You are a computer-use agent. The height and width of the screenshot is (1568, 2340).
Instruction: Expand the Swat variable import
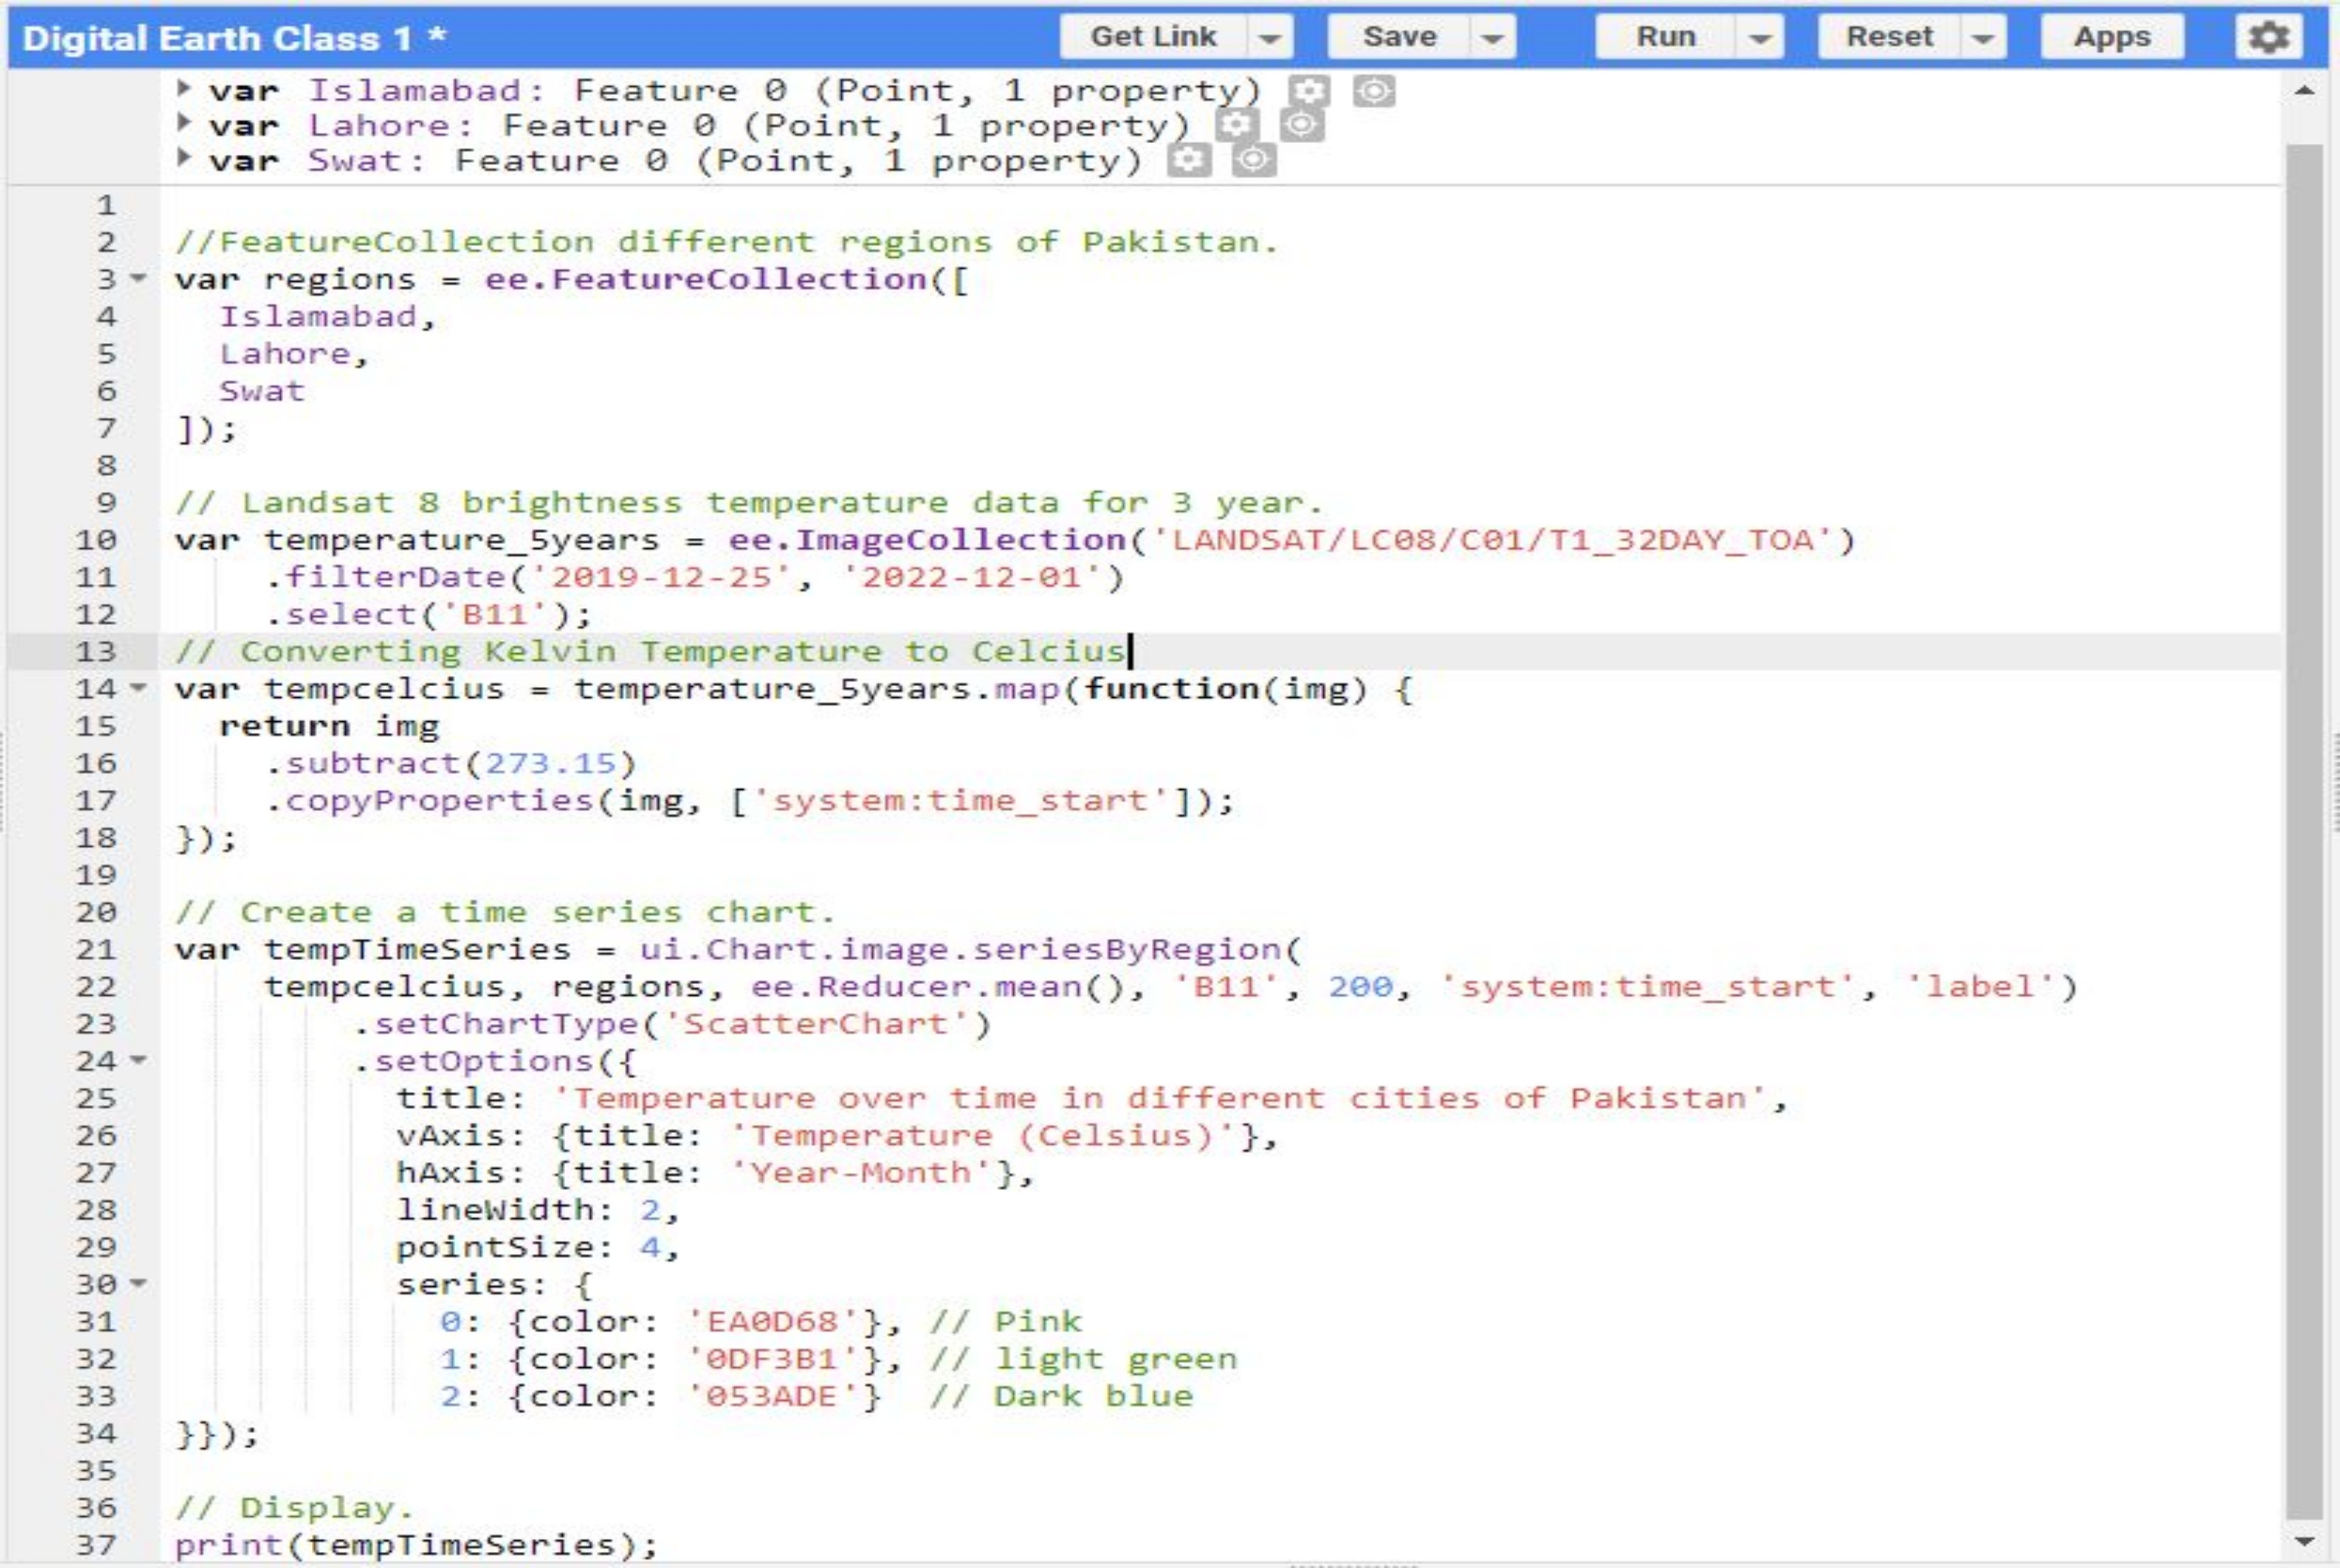point(184,158)
